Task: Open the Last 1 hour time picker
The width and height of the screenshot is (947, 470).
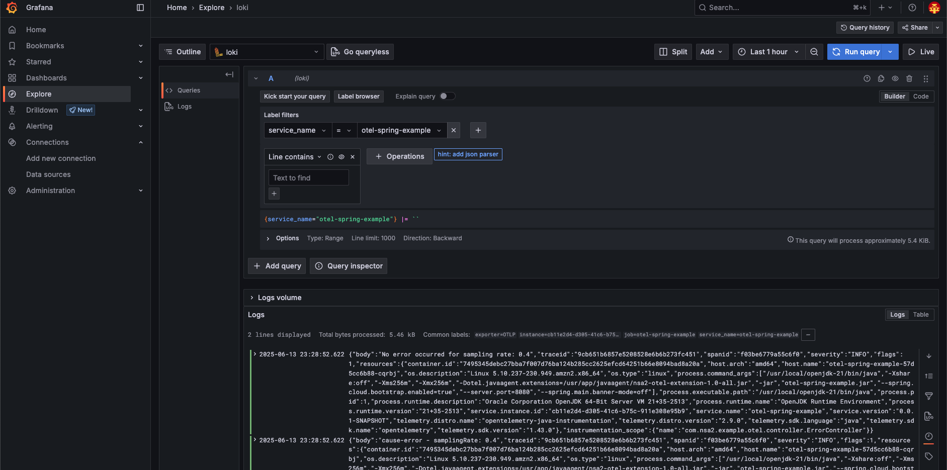Action: pos(768,52)
